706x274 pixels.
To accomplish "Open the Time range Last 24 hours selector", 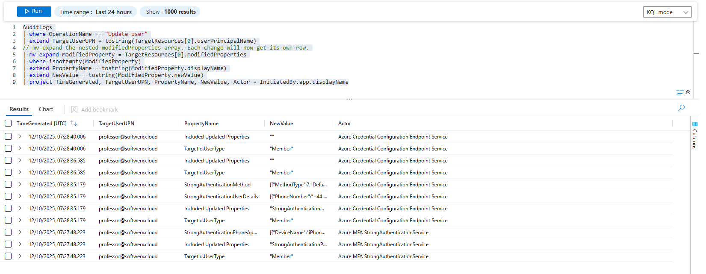I will pyautogui.click(x=96, y=12).
